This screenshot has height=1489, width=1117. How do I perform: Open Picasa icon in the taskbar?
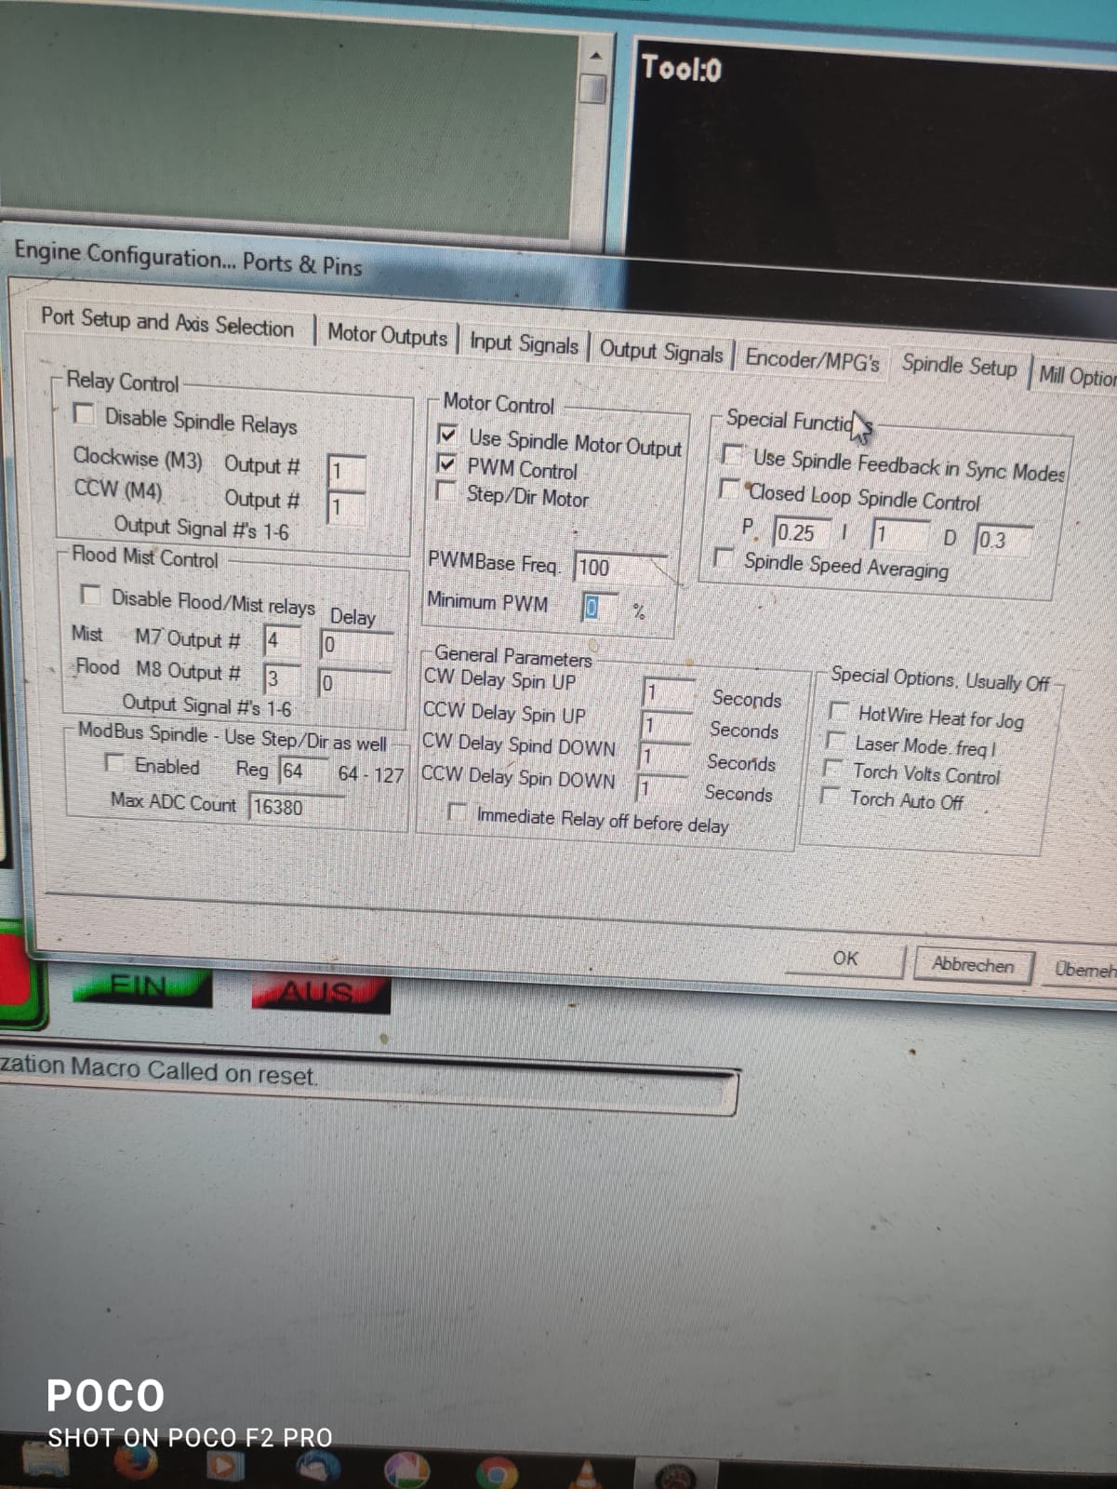[406, 1470]
